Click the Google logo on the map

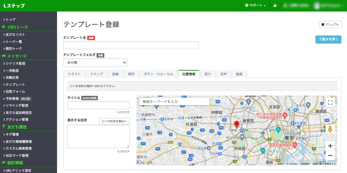(x=145, y=162)
